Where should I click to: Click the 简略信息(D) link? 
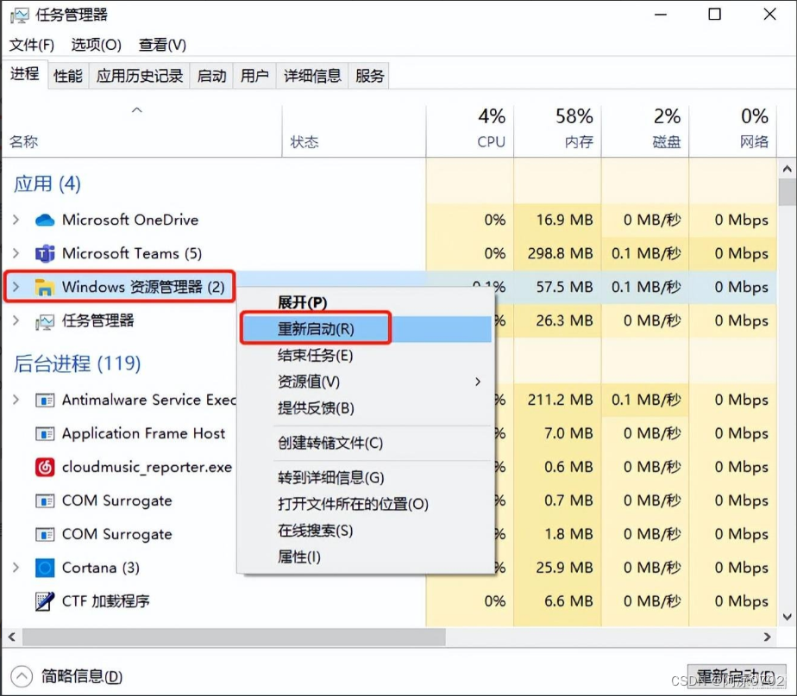pyautogui.click(x=82, y=676)
